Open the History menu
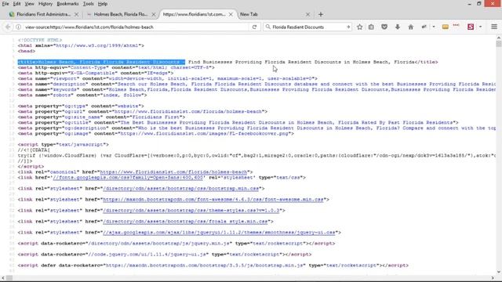 point(45,4)
